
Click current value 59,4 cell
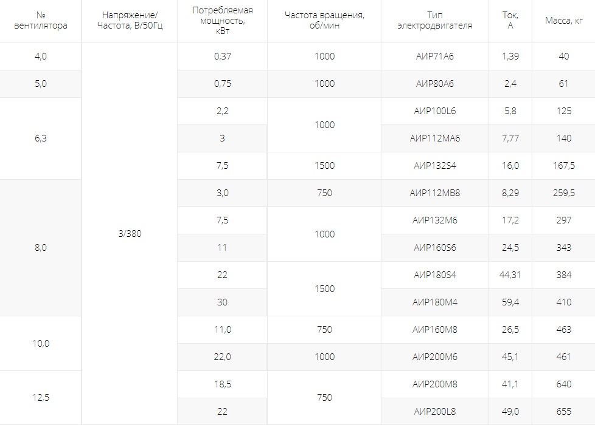510,302
